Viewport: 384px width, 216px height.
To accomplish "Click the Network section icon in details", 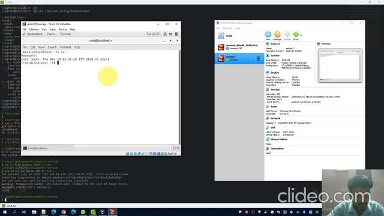I will click(268, 119).
